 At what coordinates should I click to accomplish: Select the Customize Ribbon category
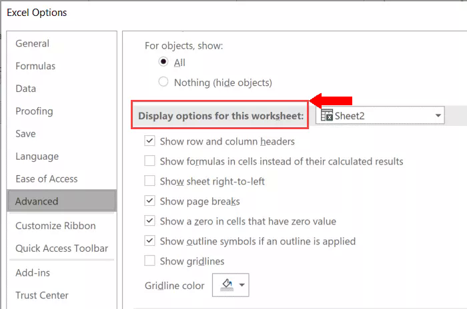[x=55, y=226]
